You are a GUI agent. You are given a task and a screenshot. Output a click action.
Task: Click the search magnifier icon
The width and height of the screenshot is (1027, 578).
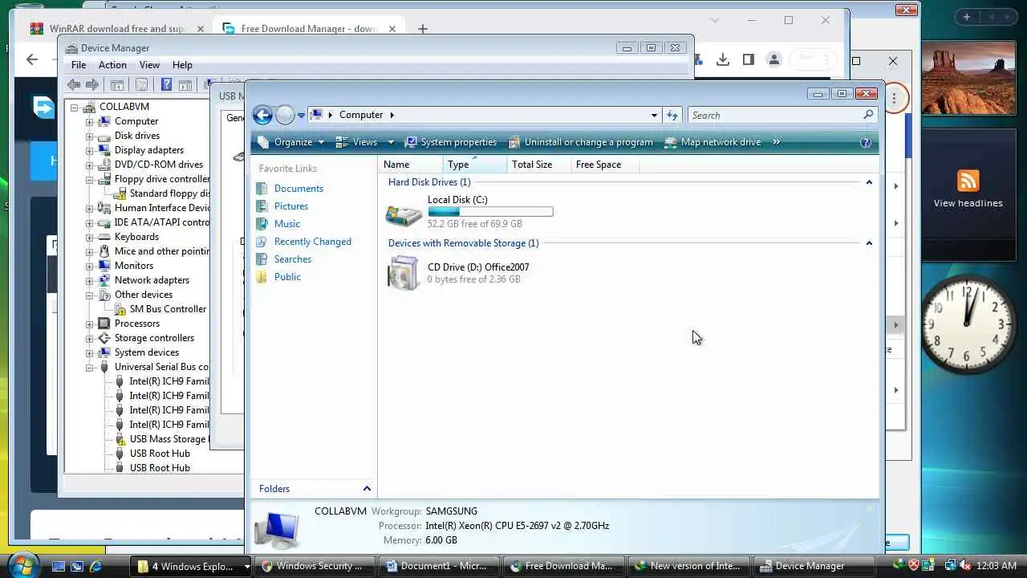click(868, 115)
